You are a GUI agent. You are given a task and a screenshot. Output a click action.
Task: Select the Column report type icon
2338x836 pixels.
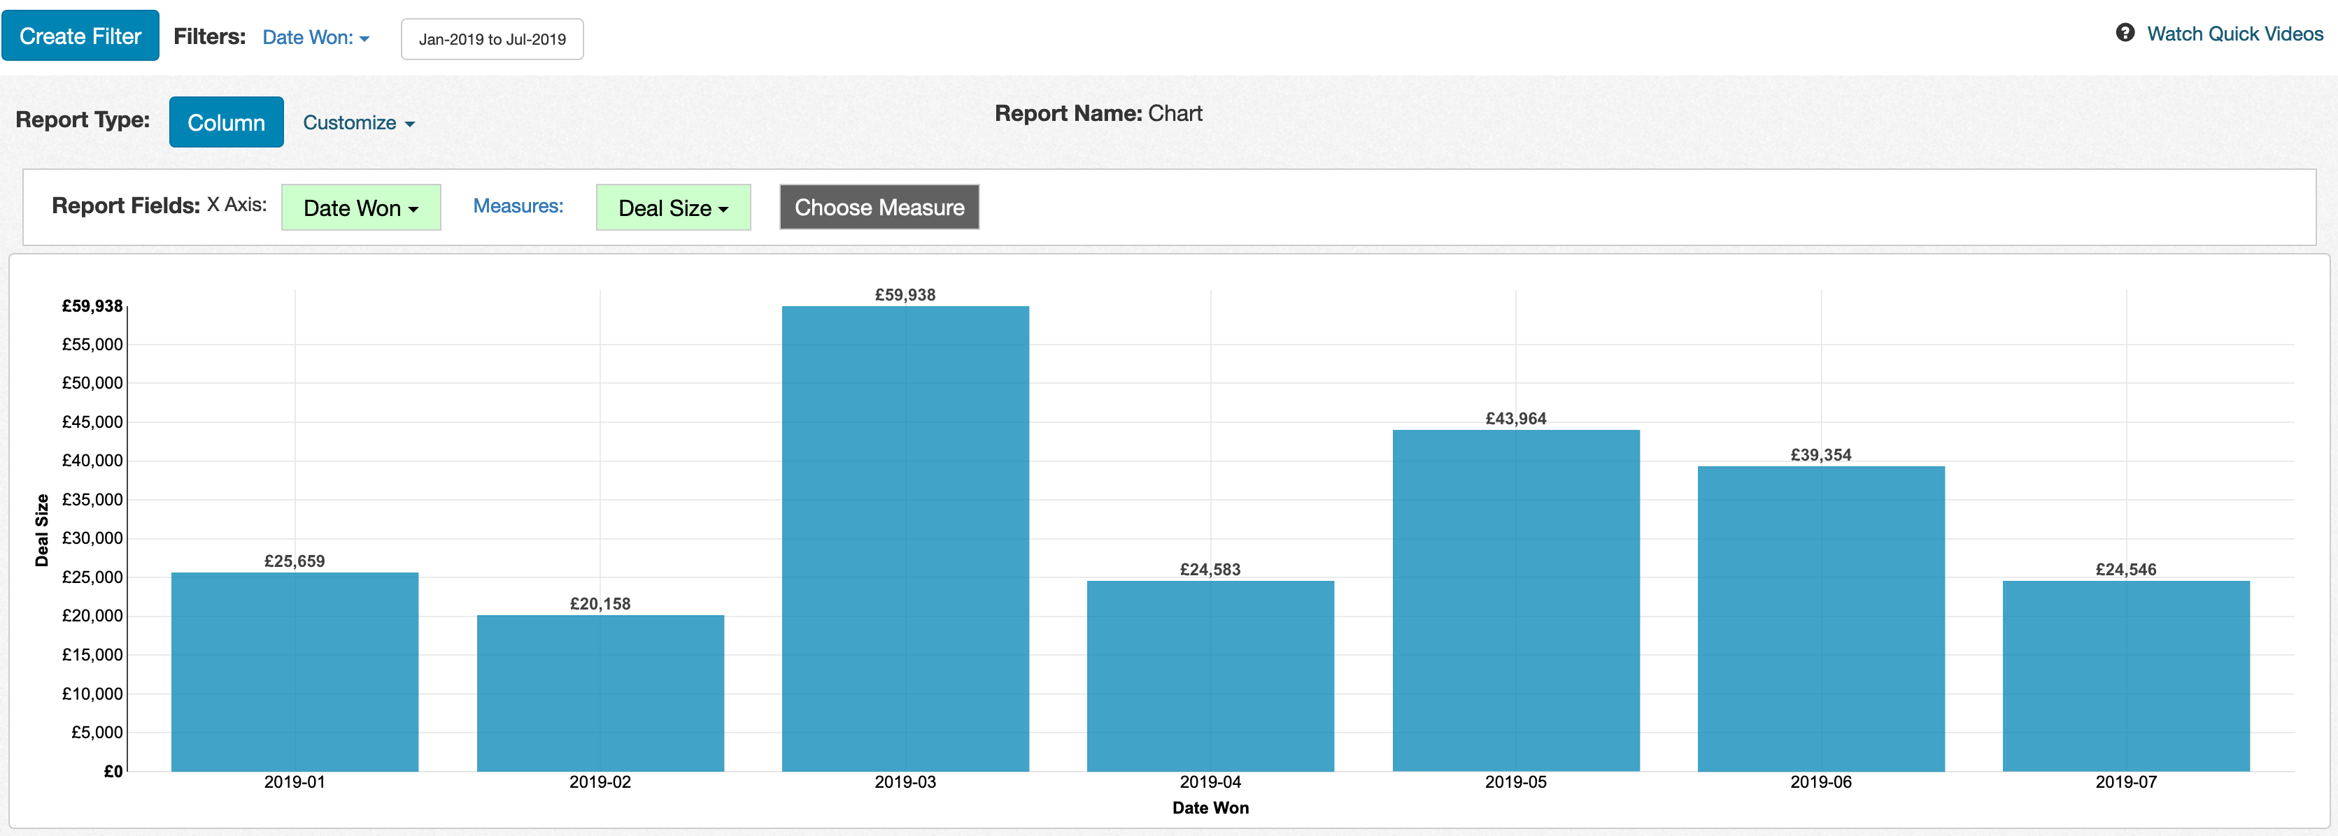(225, 122)
